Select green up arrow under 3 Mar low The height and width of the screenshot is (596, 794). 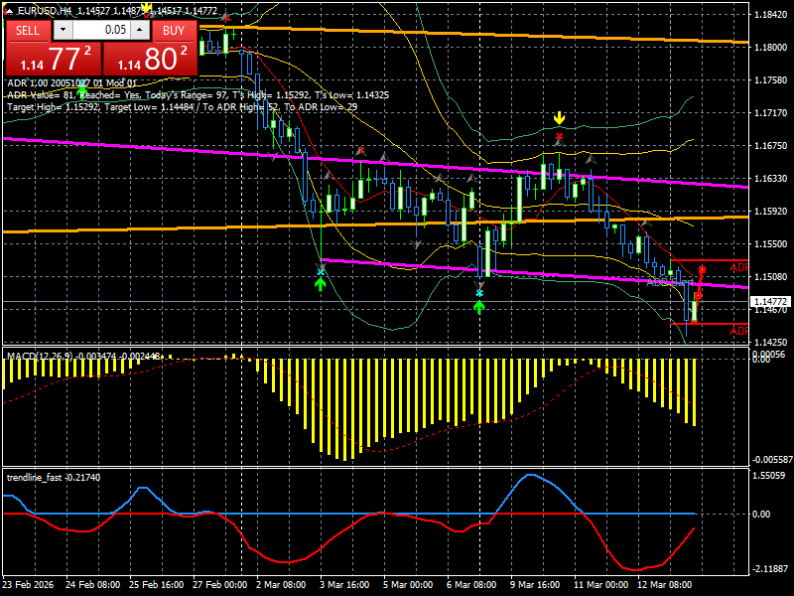(x=320, y=285)
